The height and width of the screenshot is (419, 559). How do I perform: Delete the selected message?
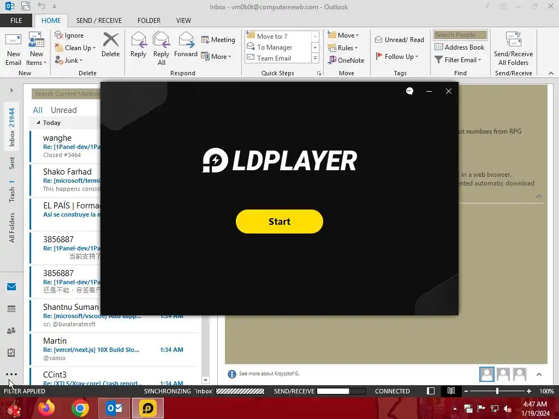[x=110, y=45]
